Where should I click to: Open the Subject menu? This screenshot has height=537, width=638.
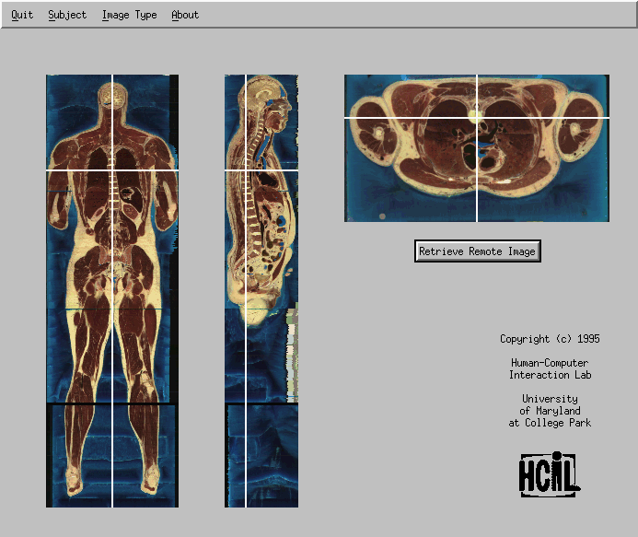[x=67, y=15]
